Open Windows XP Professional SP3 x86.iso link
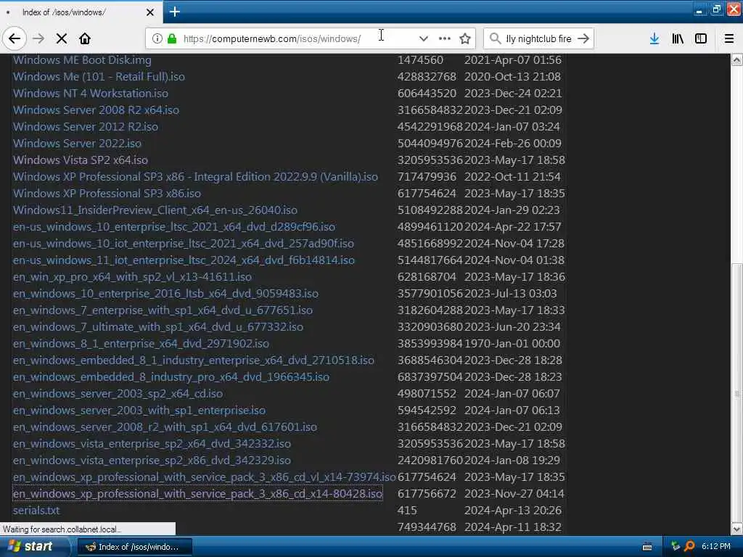This screenshot has height=557, width=743. tap(107, 193)
